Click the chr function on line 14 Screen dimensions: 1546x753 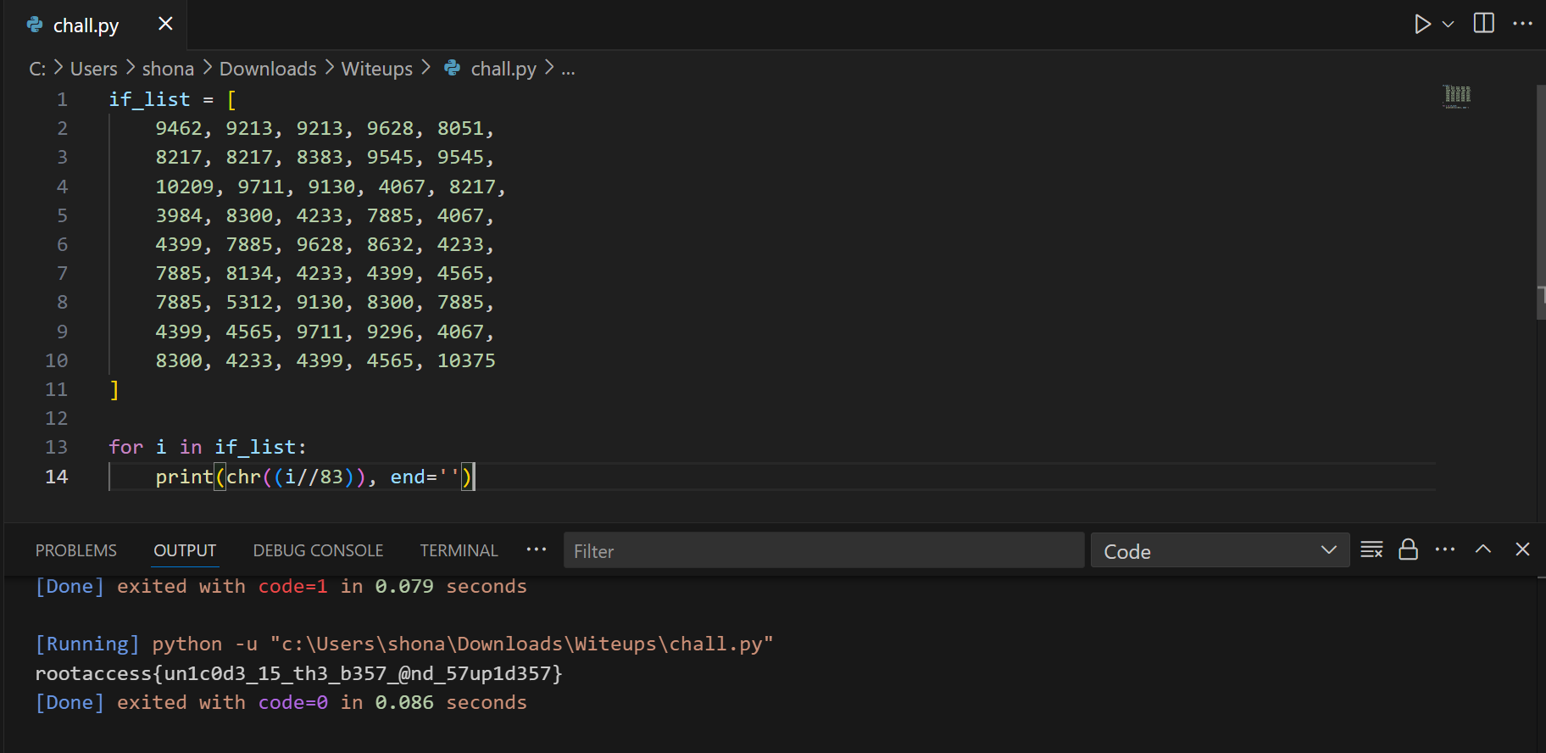244,477
